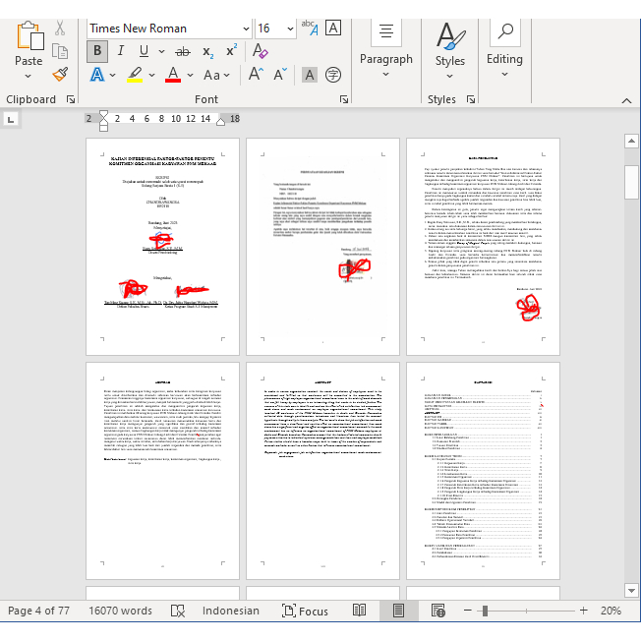This screenshot has height=641, width=641.
Task: Open the font size dropdown
Action: click(291, 29)
